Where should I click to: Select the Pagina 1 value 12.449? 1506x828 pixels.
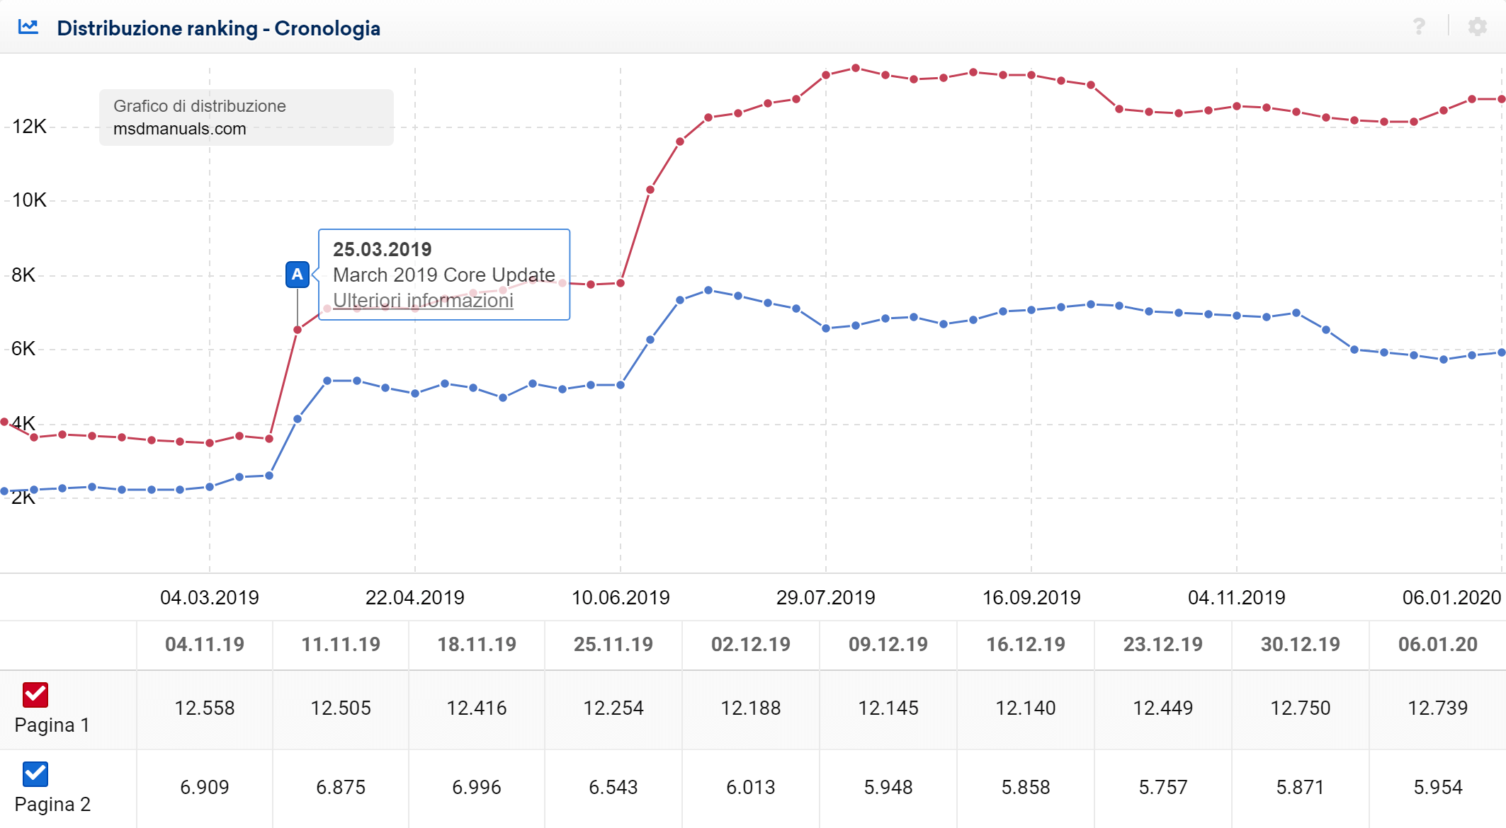[x=1163, y=708]
